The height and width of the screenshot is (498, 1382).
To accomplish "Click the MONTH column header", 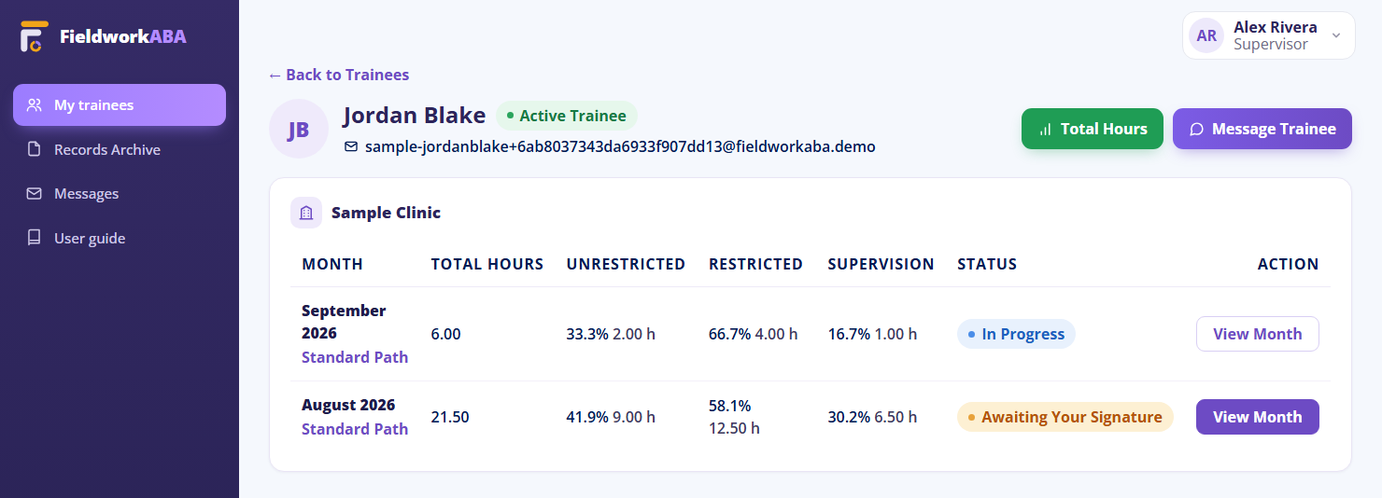I will (332, 264).
